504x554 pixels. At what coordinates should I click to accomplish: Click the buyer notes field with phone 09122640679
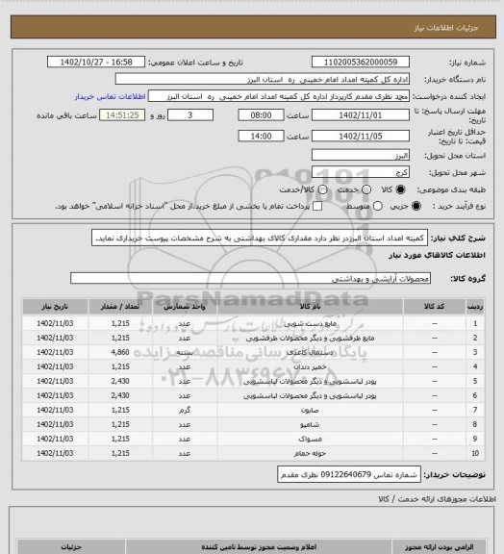[349, 474]
